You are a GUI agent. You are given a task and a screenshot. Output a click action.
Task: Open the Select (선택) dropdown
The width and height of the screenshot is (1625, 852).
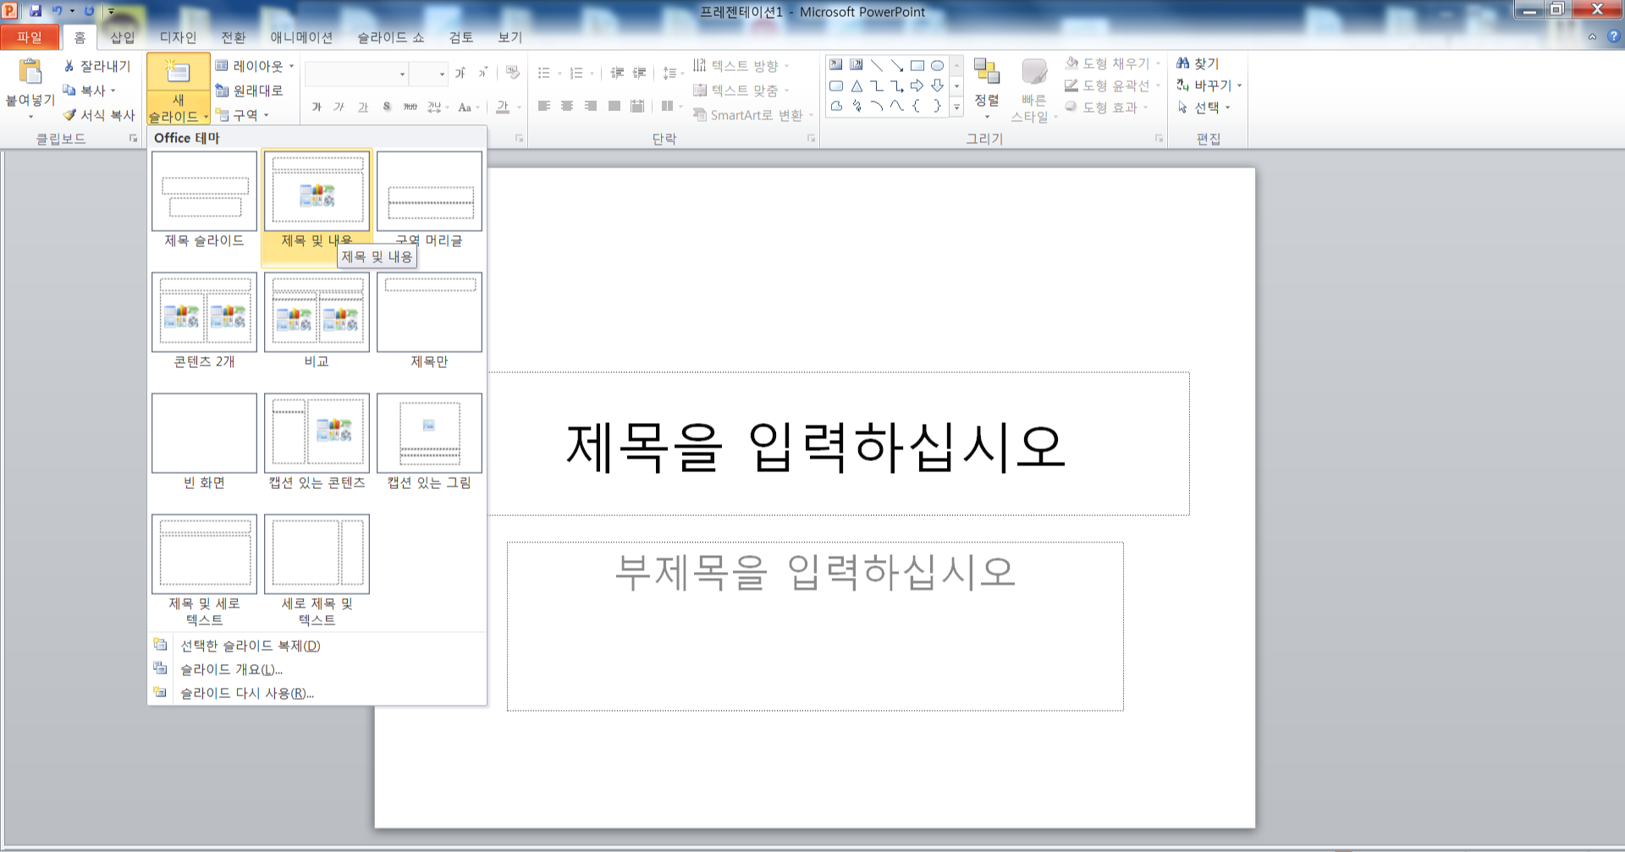[x=1204, y=107]
